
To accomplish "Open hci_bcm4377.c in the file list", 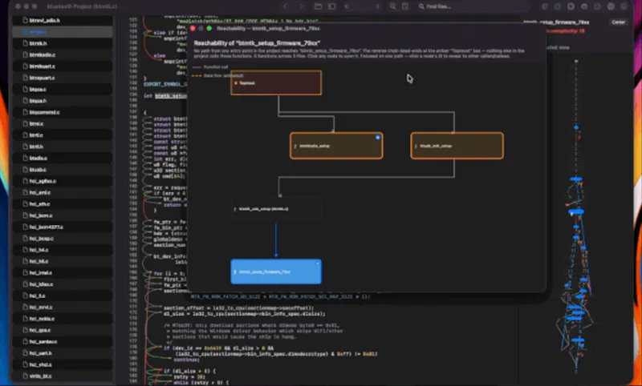I will click(63, 227).
